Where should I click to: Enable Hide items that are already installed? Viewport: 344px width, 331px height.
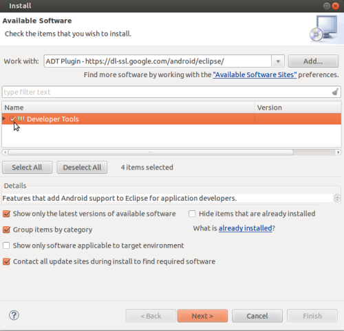coord(192,214)
